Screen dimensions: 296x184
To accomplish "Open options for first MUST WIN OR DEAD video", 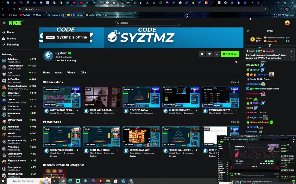I will pos(77,110).
